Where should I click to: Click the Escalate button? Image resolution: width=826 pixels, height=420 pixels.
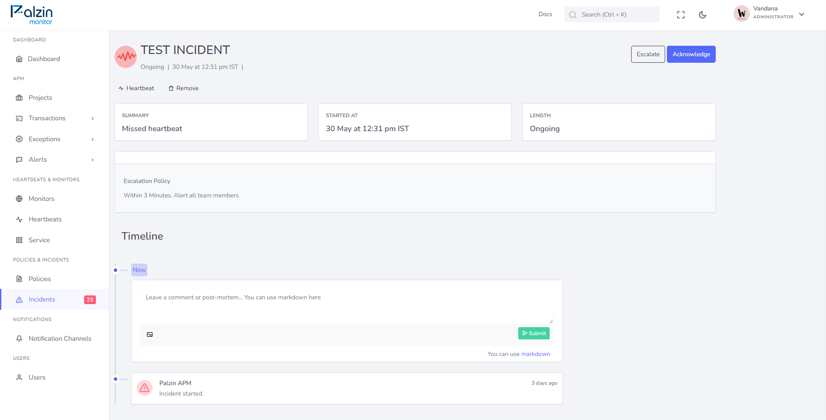(x=648, y=54)
